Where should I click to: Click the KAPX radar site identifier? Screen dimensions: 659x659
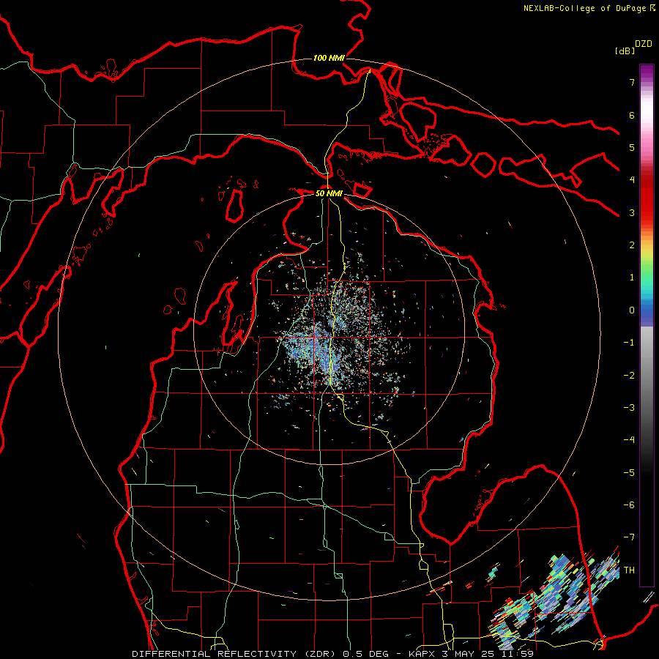422,654
